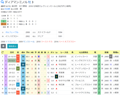Select the date cell 20-5/2
Viewport: 120px width, 95px height.
tap(12, 73)
